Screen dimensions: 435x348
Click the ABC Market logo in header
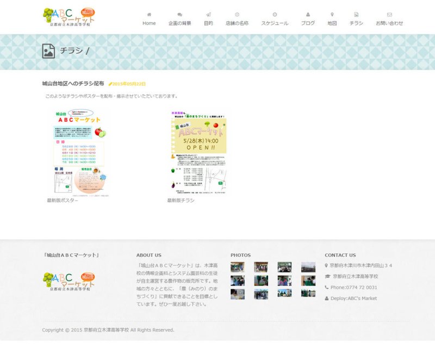point(70,17)
